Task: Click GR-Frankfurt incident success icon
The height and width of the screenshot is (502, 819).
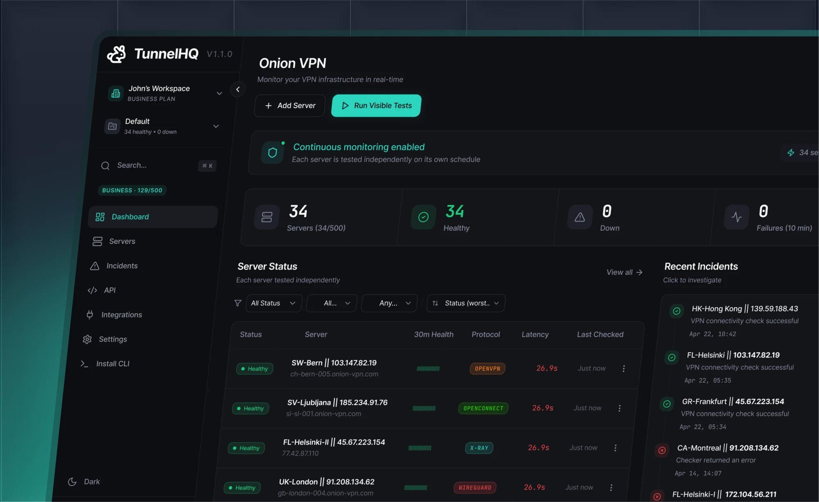Action: point(667,404)
